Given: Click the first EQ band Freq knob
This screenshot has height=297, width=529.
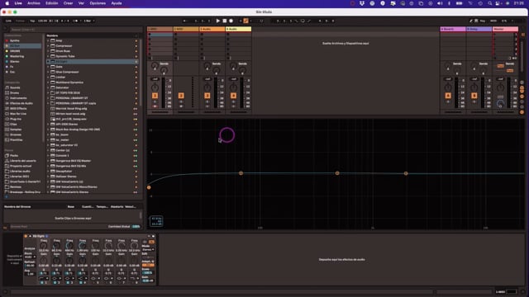Looking at the screenshot, I should point(44,246).
